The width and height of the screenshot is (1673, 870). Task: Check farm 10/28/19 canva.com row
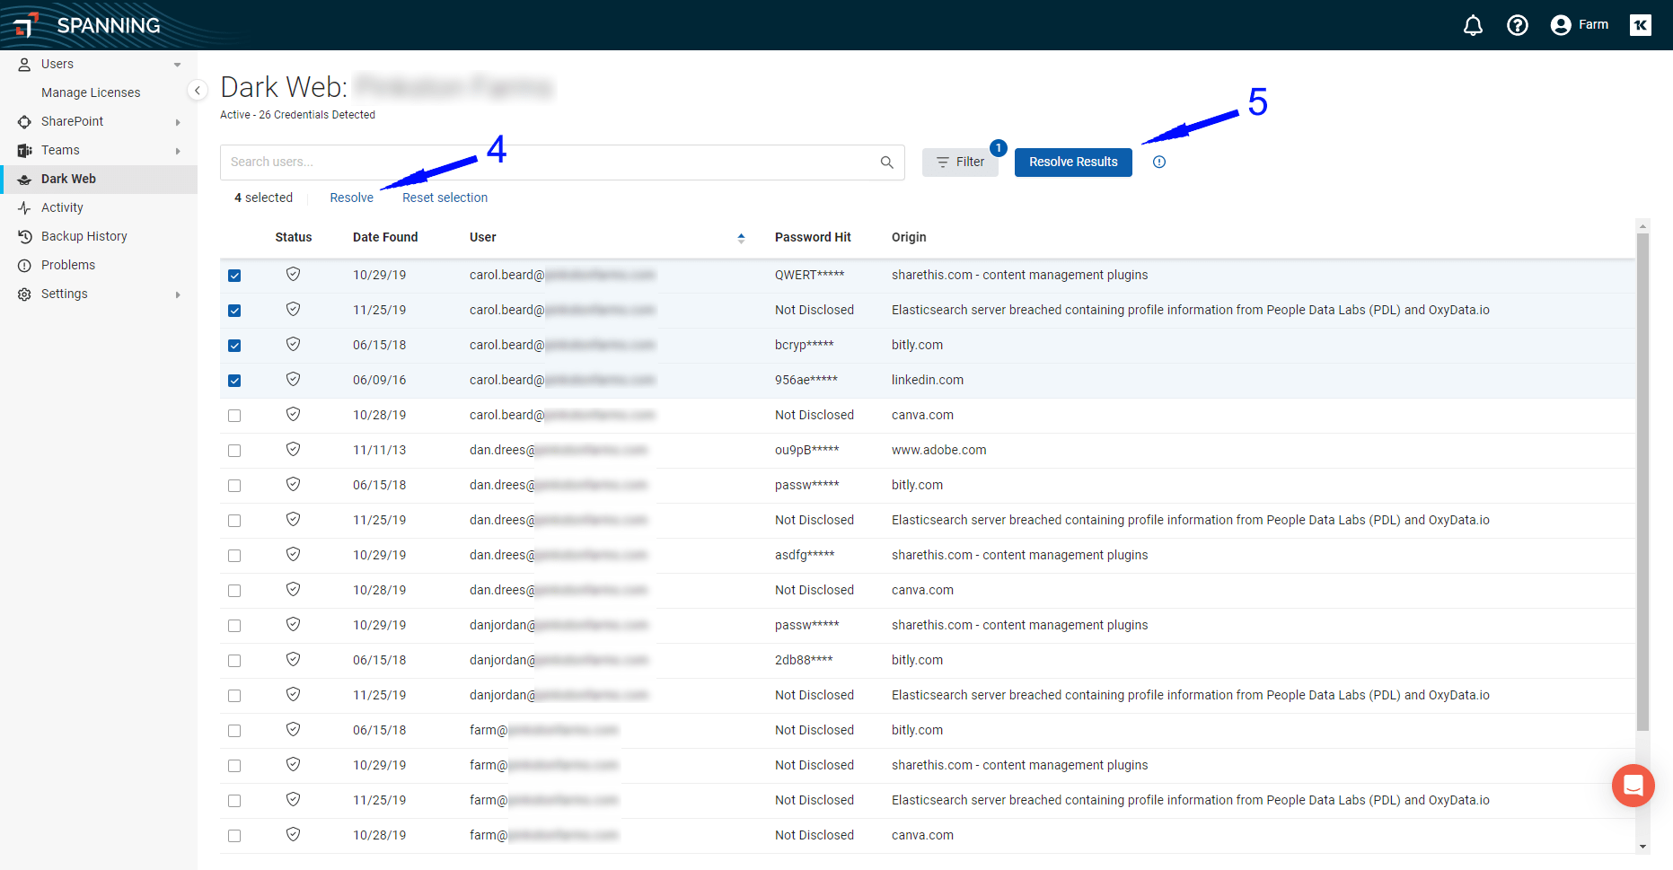tap(234, 836)
